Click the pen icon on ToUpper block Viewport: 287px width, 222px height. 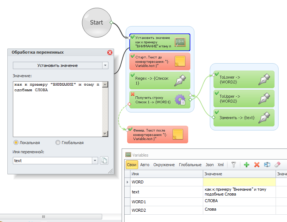(264, 99)
